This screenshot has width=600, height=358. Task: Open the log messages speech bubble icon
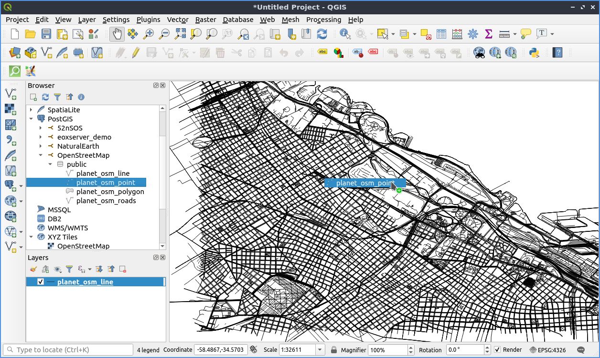click(581, 350)
